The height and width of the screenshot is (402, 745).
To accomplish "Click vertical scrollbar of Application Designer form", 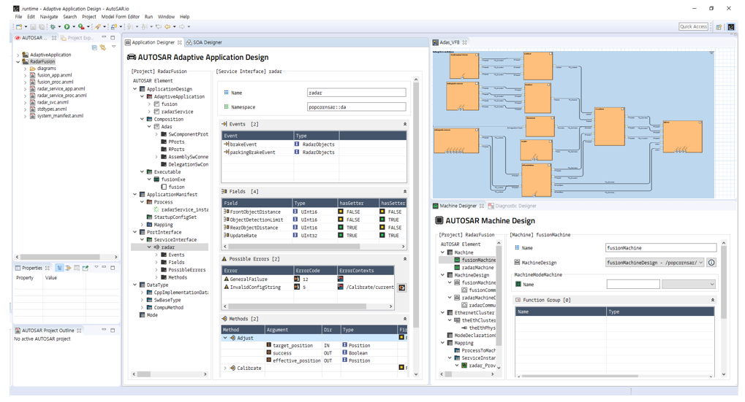I will [416, 204].
